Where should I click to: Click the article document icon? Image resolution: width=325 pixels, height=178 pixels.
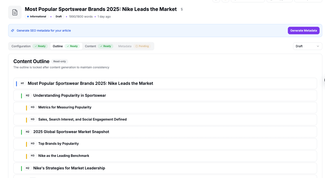coord(15,12)
